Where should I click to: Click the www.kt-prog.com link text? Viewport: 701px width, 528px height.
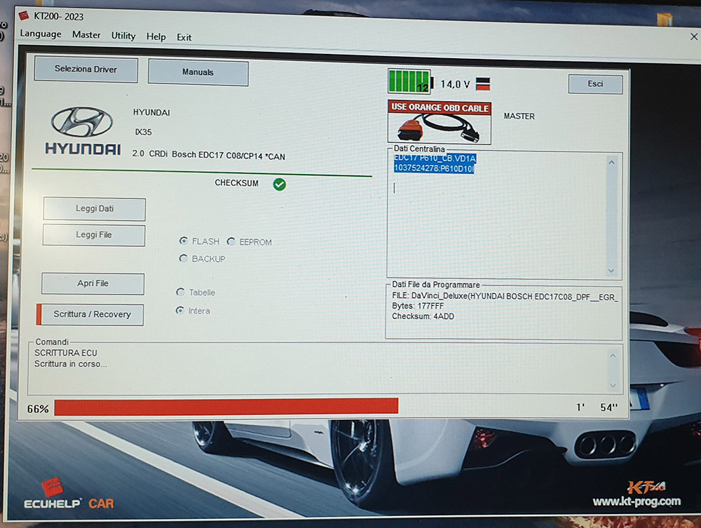coord(637,501)
